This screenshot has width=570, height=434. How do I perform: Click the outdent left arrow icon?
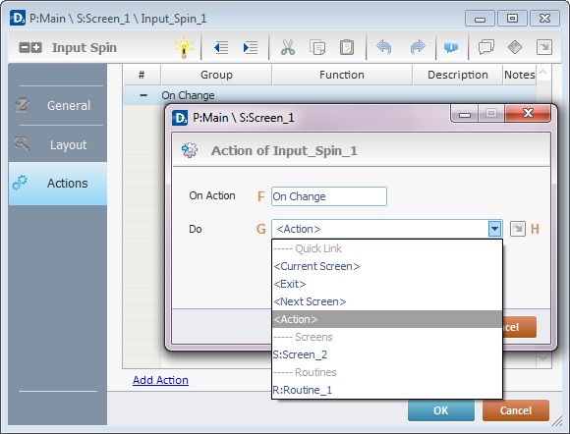pos(221,47)
